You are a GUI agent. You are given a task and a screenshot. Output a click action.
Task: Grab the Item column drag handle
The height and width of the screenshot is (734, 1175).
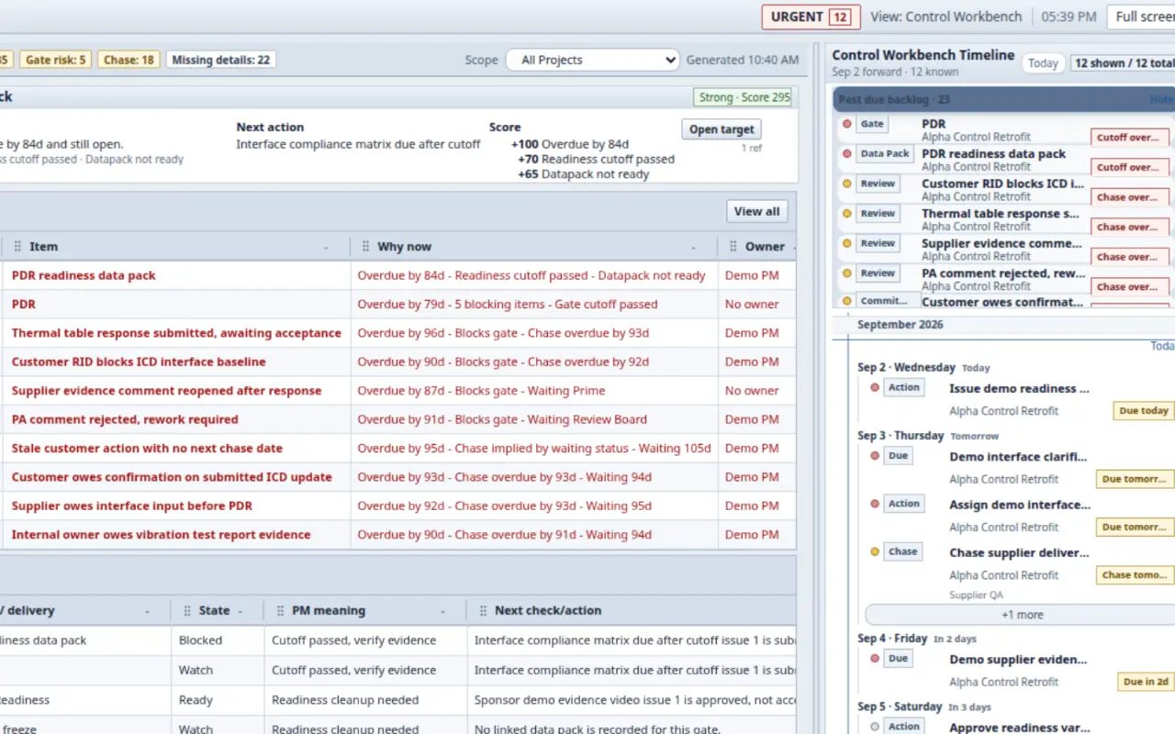[x=18, y=247]
